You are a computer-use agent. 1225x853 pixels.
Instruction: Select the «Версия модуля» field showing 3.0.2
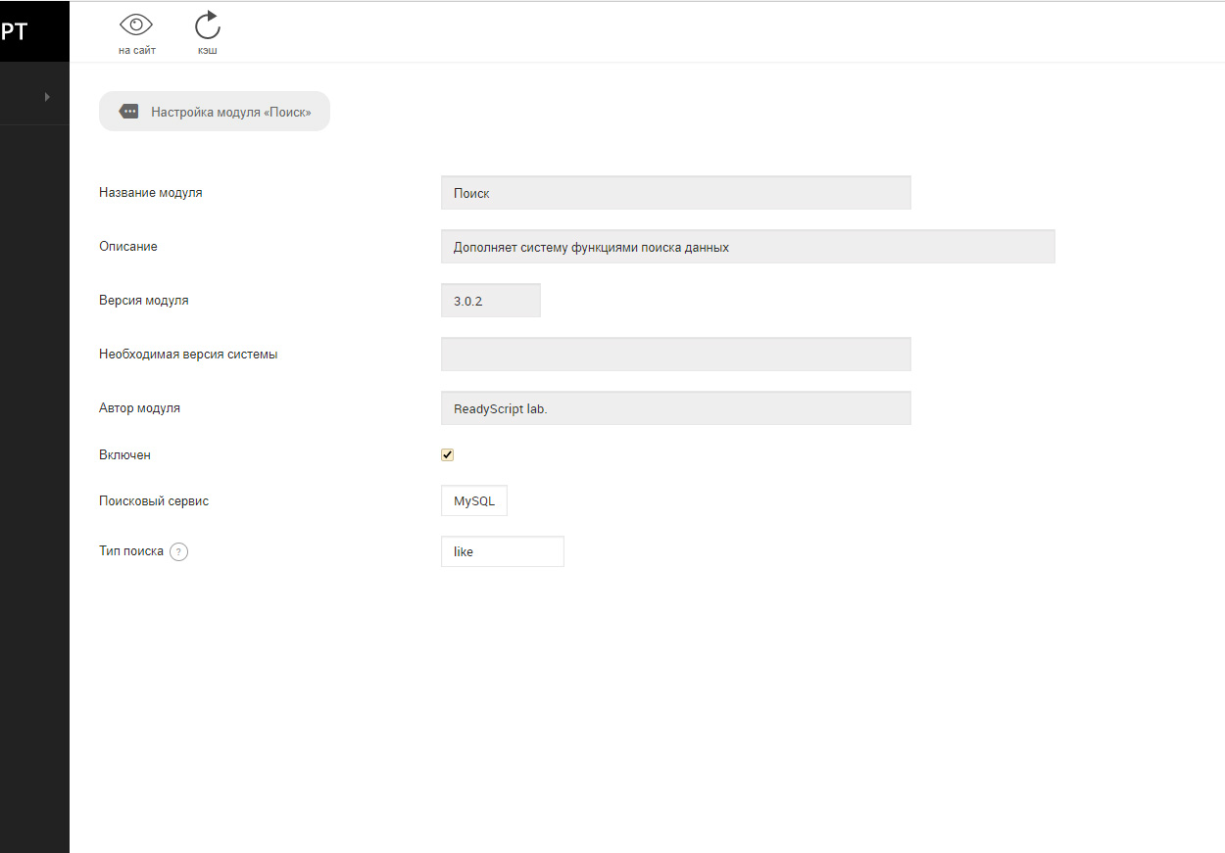pyautogui.click(x=490, y=301)
